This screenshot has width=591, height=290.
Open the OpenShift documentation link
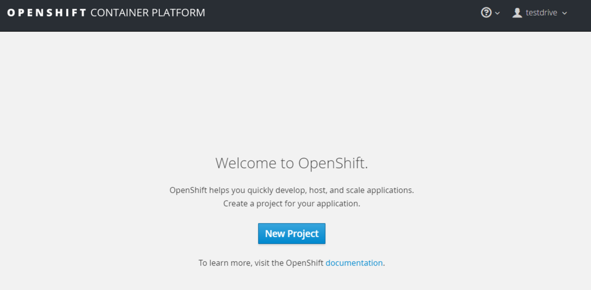(x=354, y=263)
